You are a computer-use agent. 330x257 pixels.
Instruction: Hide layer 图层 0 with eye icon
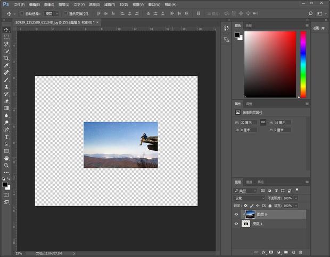click(x=236, y=214)
